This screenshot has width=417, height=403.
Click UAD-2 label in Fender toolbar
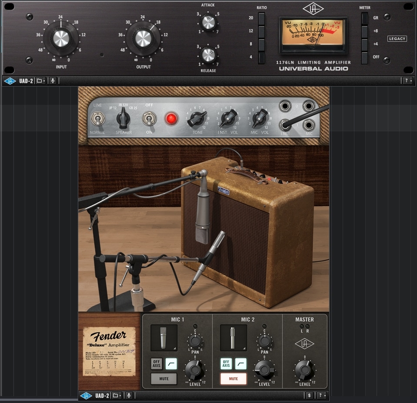pyautogui.click(x=102, y=396)
